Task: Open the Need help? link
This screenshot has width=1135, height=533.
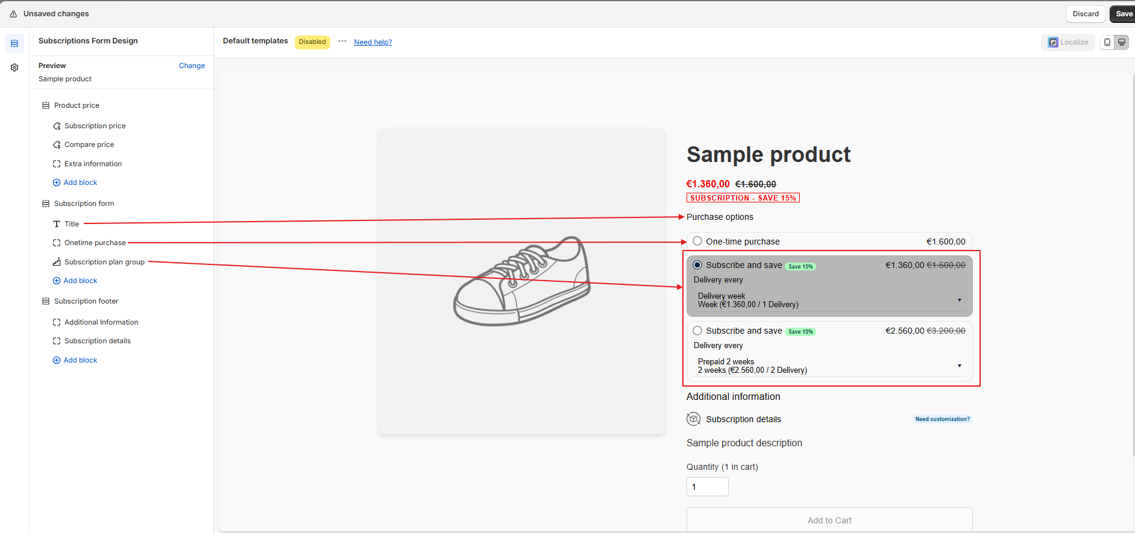Action: [373, 42]
